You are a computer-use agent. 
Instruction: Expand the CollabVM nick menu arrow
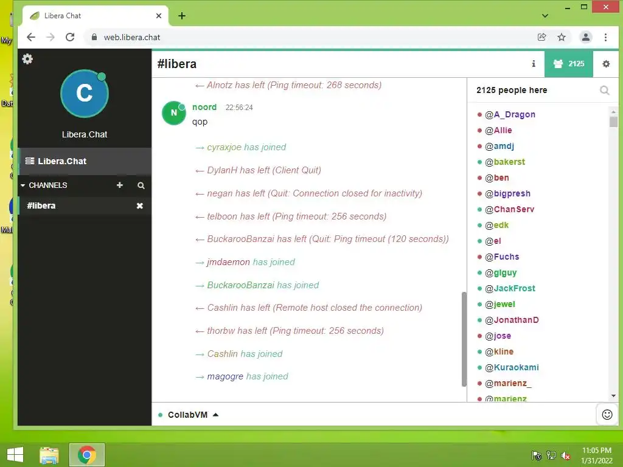point(216,415)
